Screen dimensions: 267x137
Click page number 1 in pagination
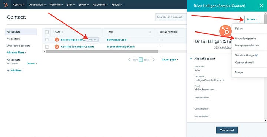tap(141, 60)
